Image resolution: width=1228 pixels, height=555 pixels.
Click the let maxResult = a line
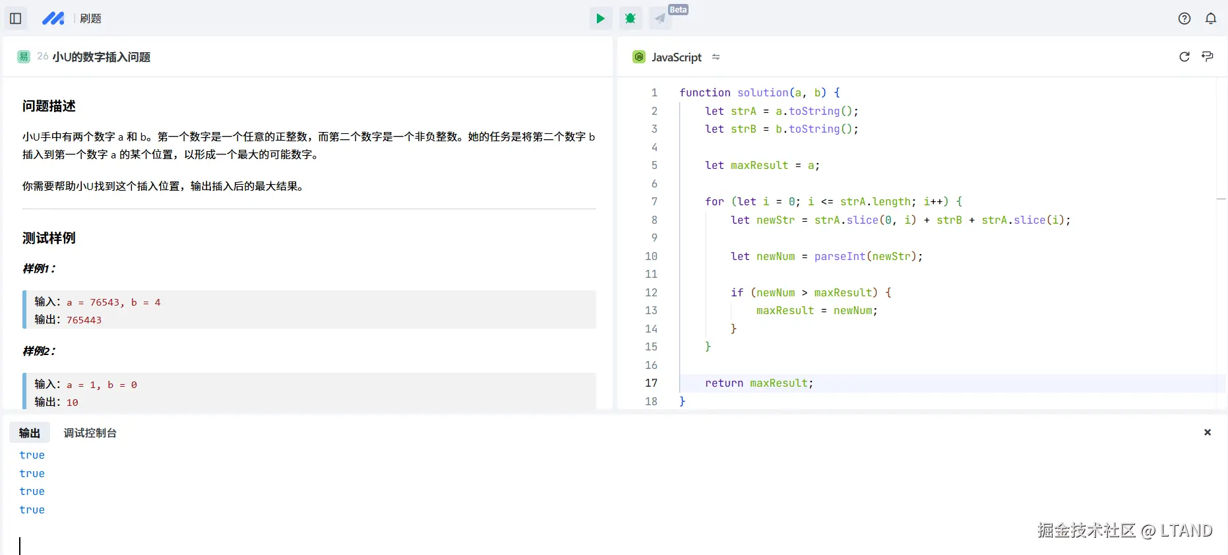coord(762,166)
